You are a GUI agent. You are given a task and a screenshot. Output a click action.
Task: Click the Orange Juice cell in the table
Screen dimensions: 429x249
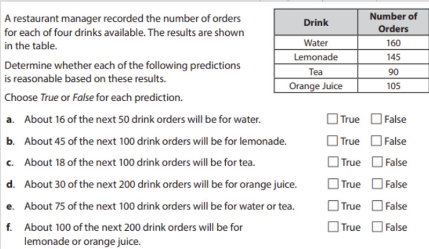coord(316,86)
